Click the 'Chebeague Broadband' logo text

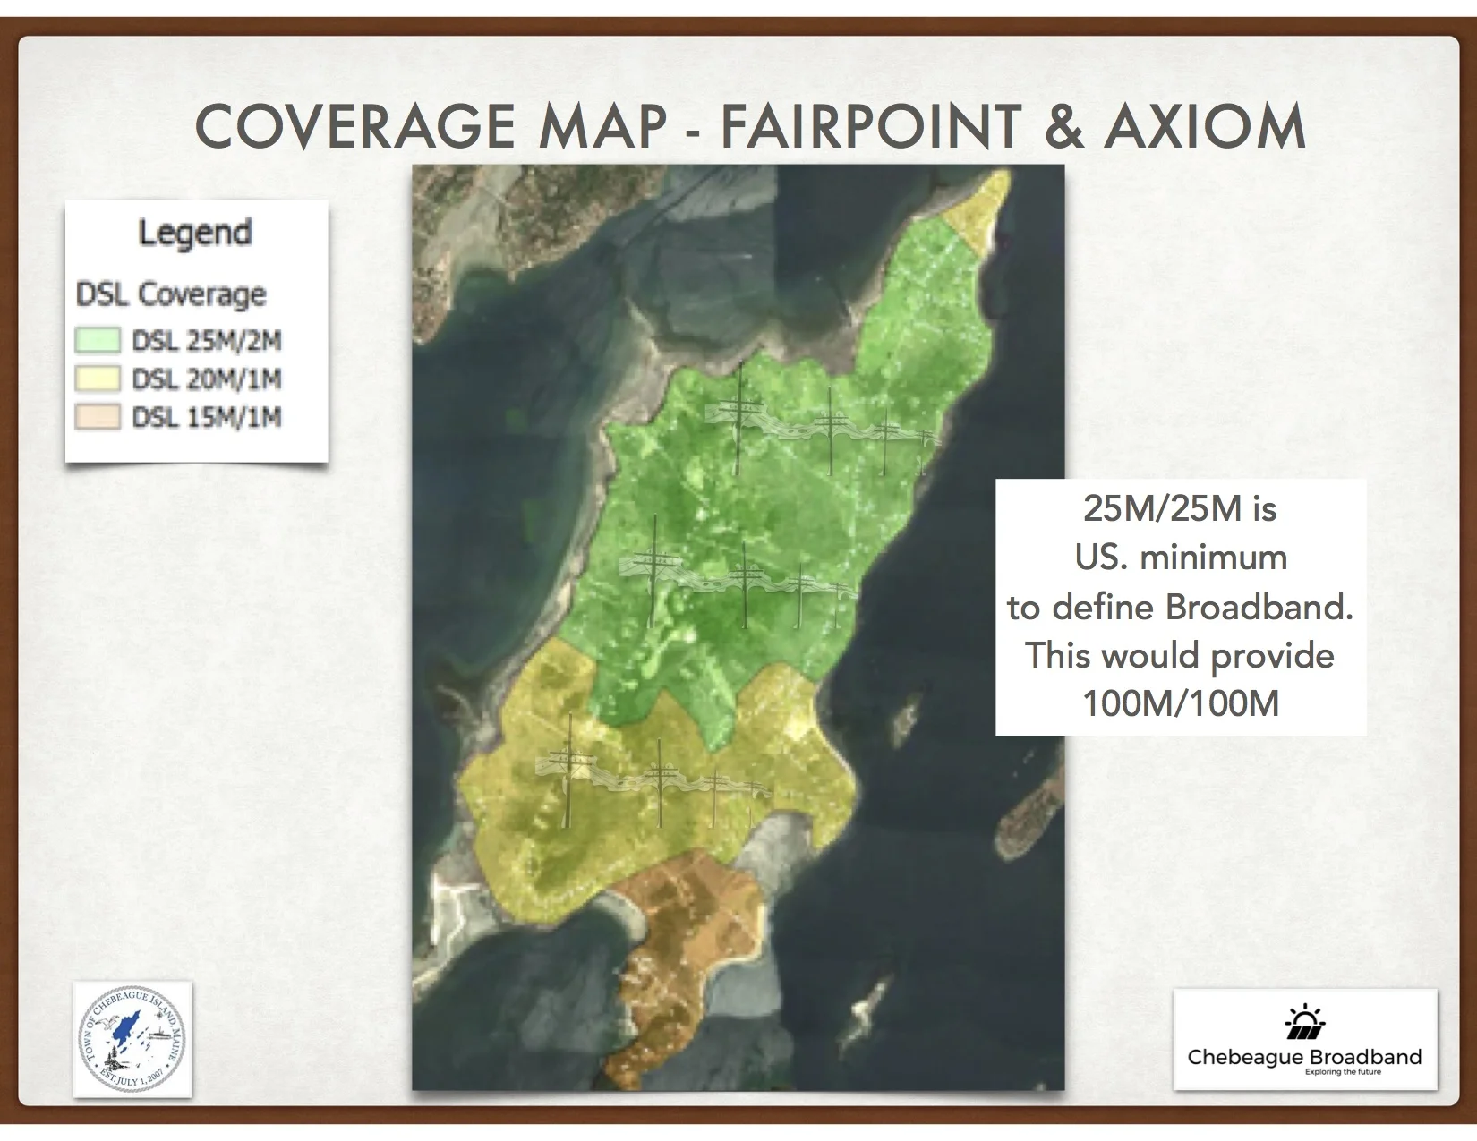coord(1304,1057)
